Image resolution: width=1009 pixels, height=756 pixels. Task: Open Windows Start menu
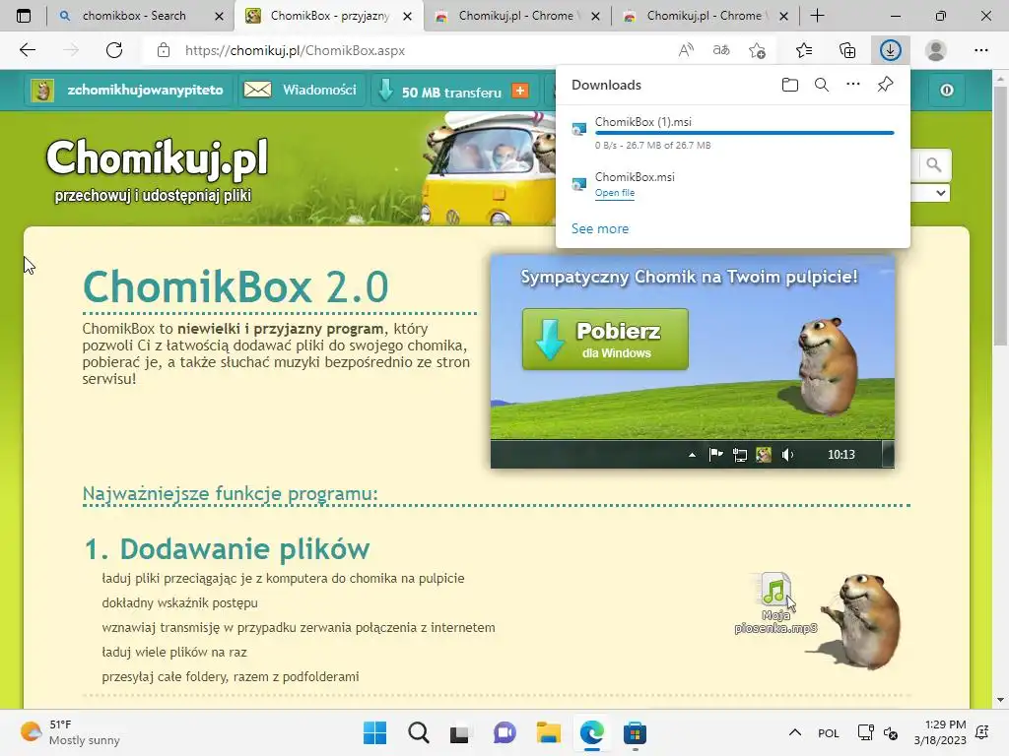pos(374,732)
